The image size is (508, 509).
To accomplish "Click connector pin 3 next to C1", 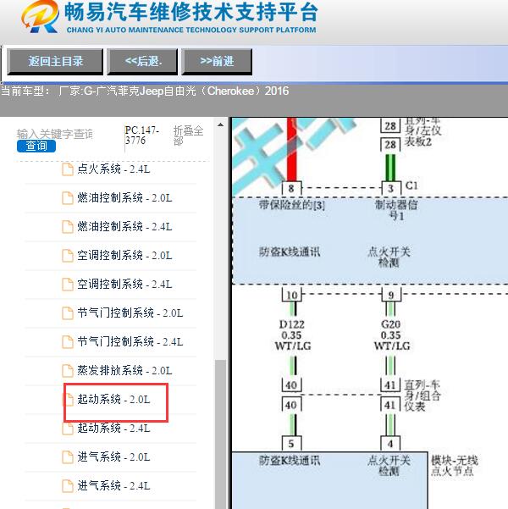I will (391, 189).
